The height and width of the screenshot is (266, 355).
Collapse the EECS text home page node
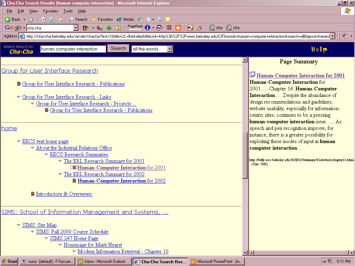pos(19,141)
